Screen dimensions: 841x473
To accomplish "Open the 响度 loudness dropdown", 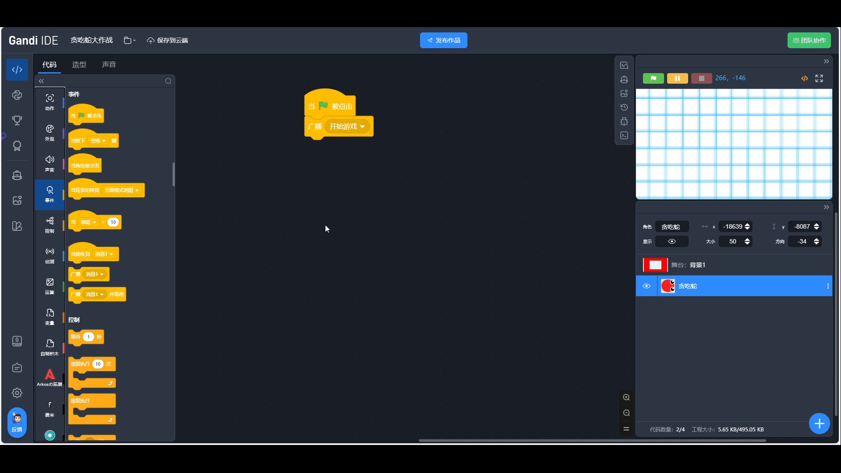I will (88, 222).
